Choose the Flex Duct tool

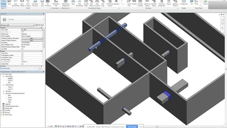coord(42,3)
